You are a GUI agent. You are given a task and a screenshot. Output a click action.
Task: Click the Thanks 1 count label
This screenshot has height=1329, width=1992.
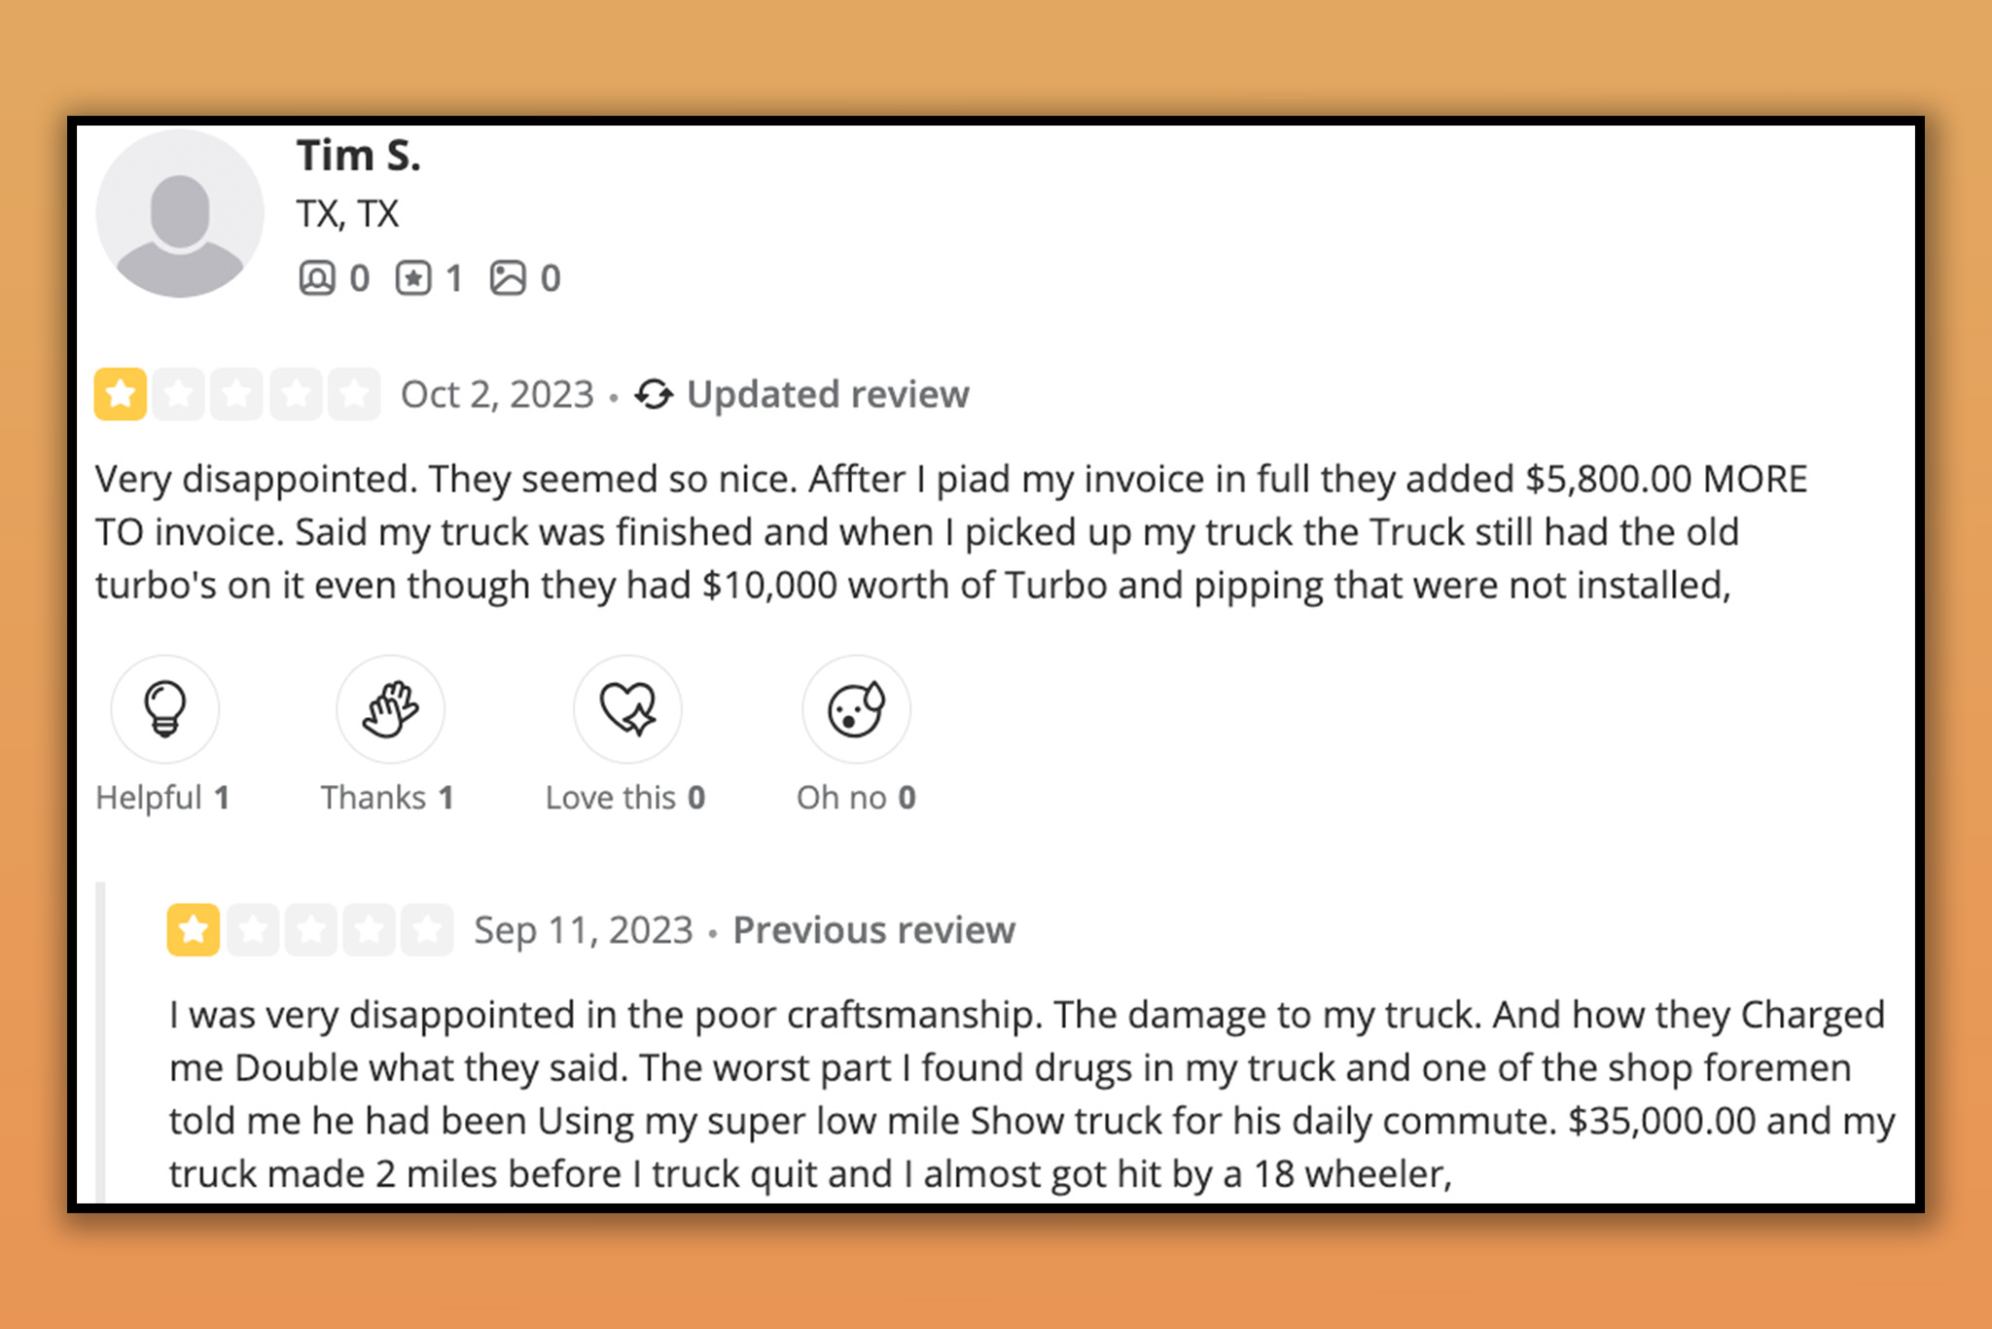[x=387, y=798]
